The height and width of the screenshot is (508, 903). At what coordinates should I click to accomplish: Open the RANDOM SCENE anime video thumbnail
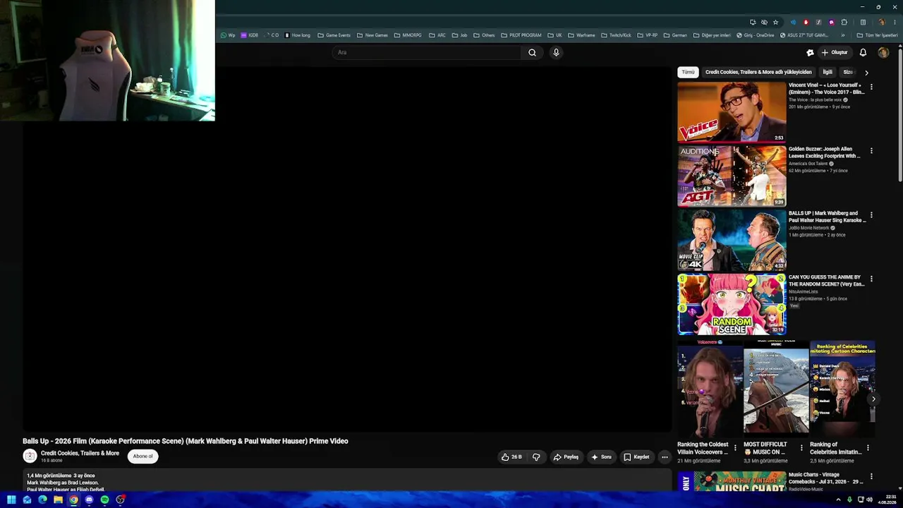pyautogui.click(x=732, y=304)
